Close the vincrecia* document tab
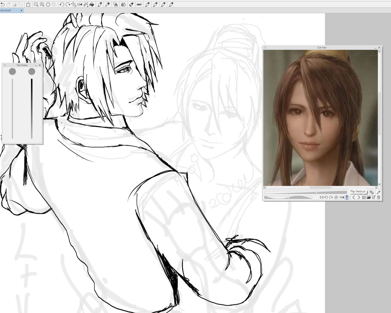Image resolution: width=391 pixels, height=313 pixels. [22, 10]
